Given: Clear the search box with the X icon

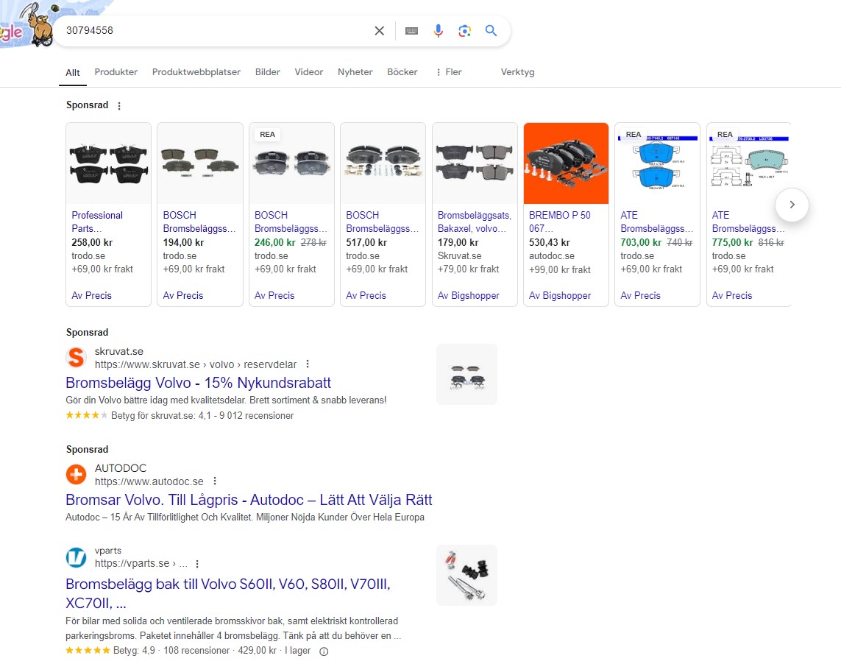Looking at the screenshot, I should coord(379,31).
